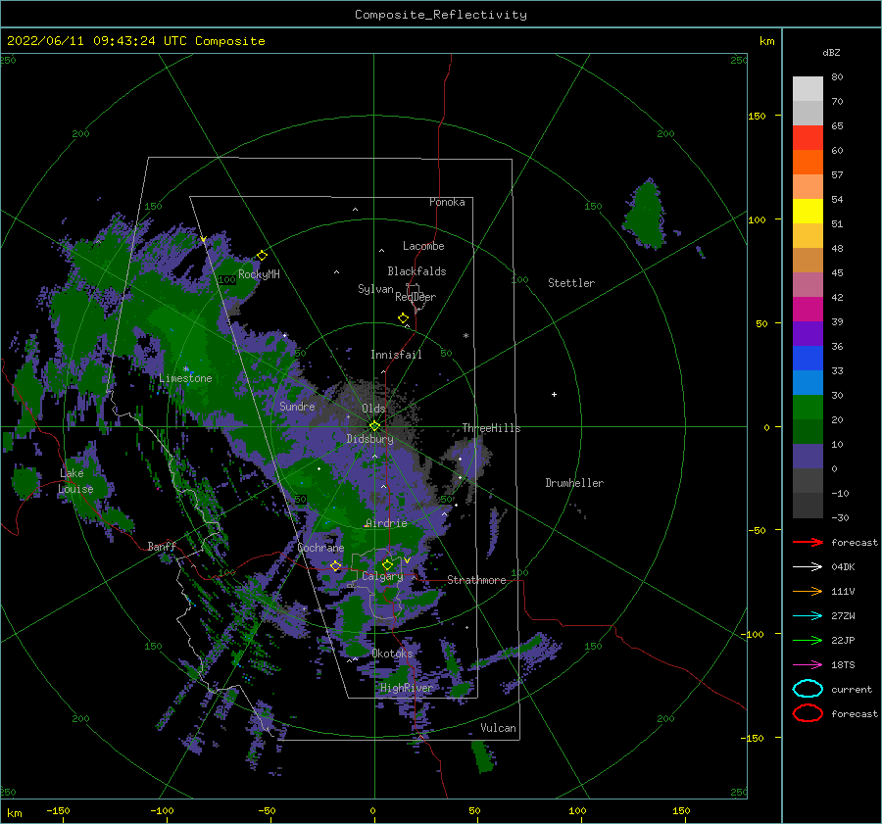Click the RockyMH label

click(x=259, y=274)
